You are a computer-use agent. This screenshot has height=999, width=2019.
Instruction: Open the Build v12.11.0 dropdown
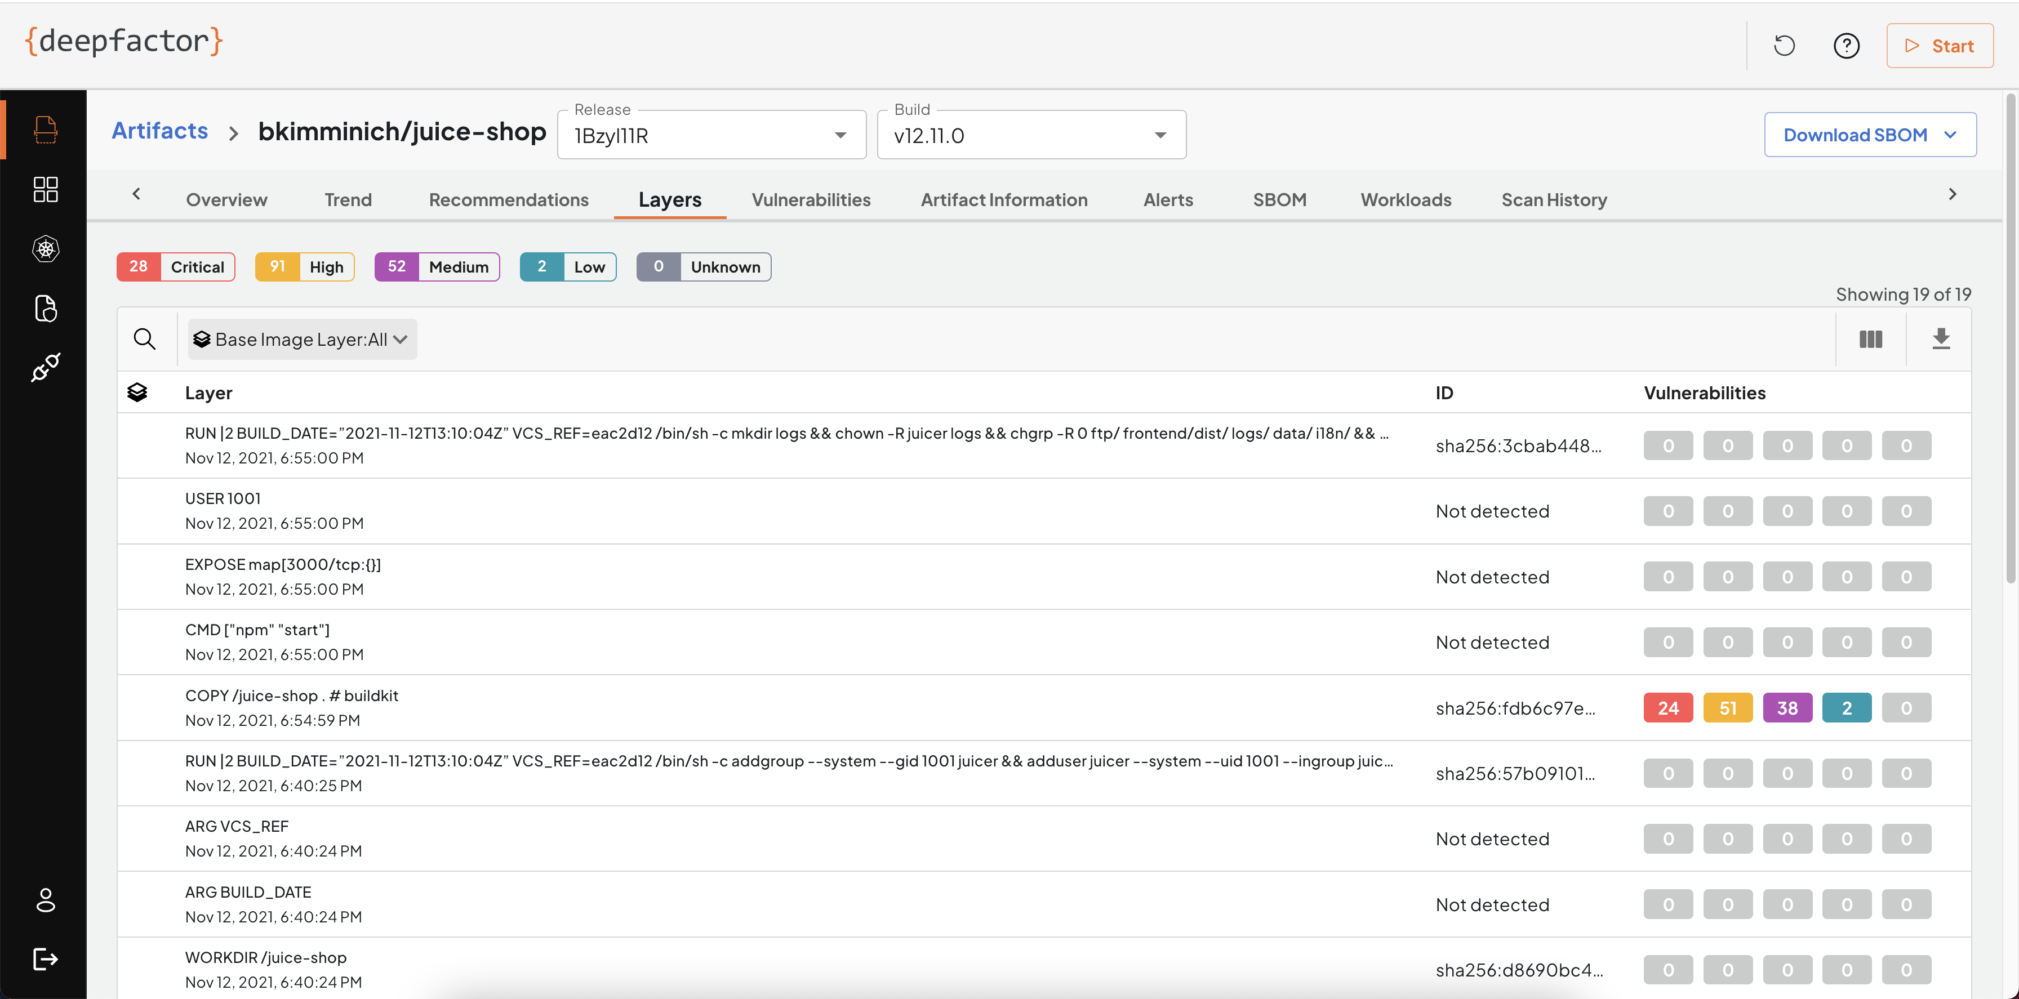(1031, 135)
